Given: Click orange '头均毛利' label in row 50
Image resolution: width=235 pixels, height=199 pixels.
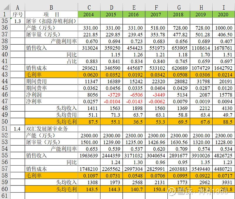Looking at the screenshot, I should (x=51, y=122).
